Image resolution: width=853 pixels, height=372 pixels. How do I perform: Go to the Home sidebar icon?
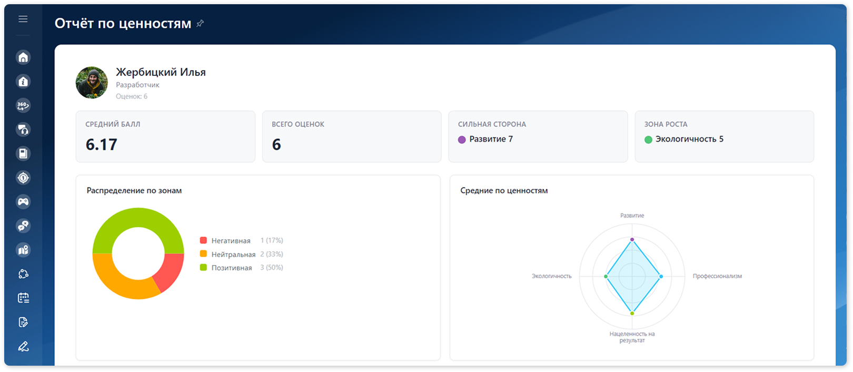pos(23,57)
